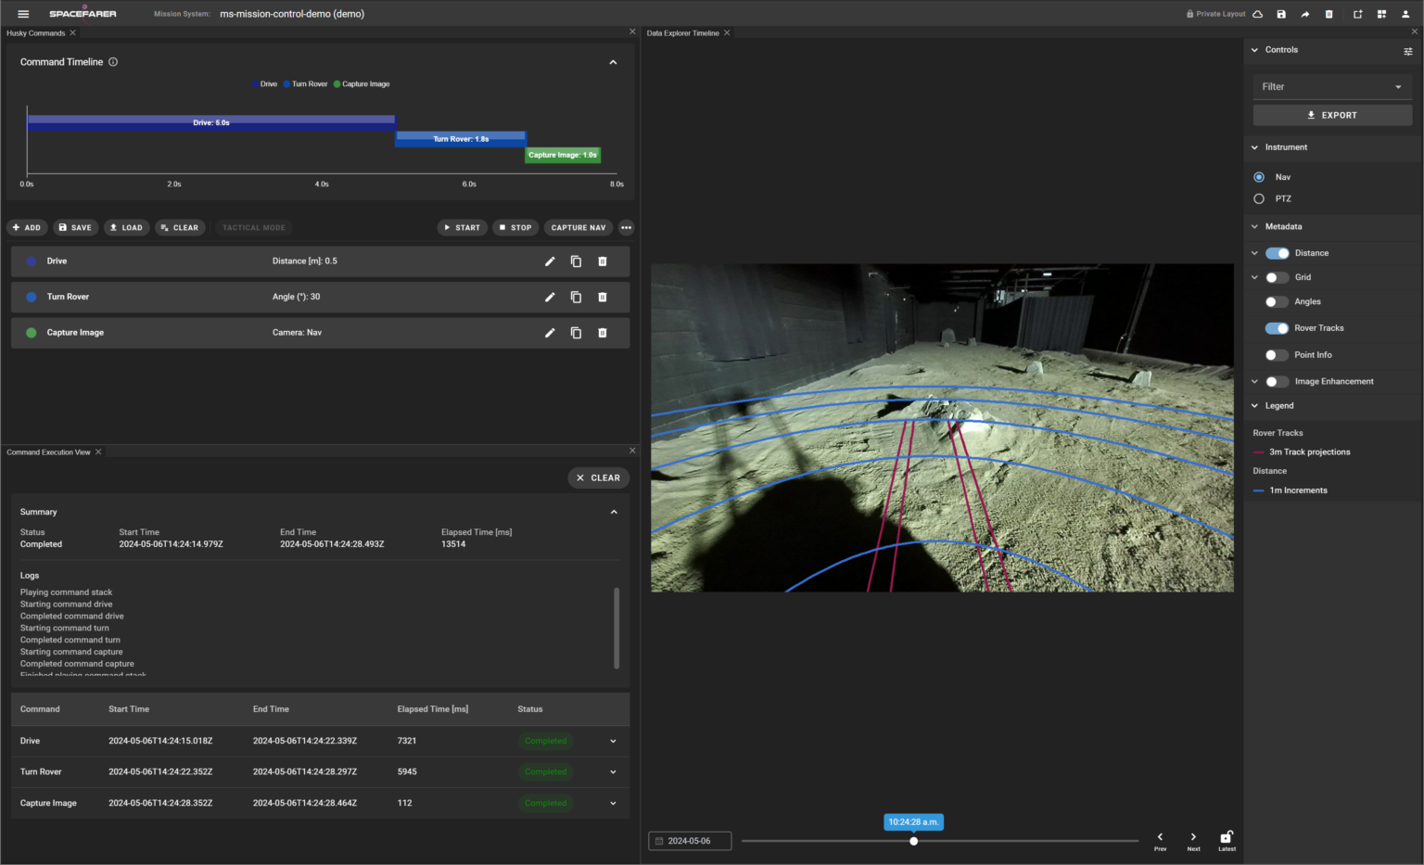Viewport: 1424px width, 865px height.
Task: Open the hamburger main menu
Action: coord(23,14)
